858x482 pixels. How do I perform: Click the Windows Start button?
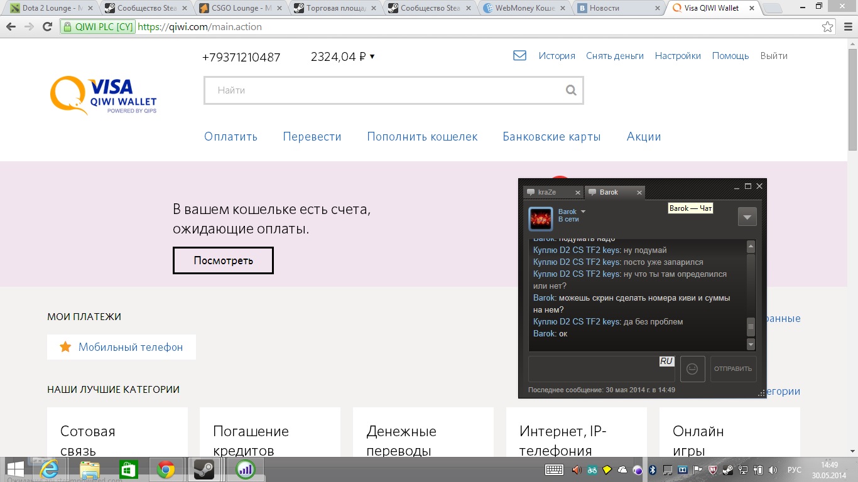(x=15, y=469)
